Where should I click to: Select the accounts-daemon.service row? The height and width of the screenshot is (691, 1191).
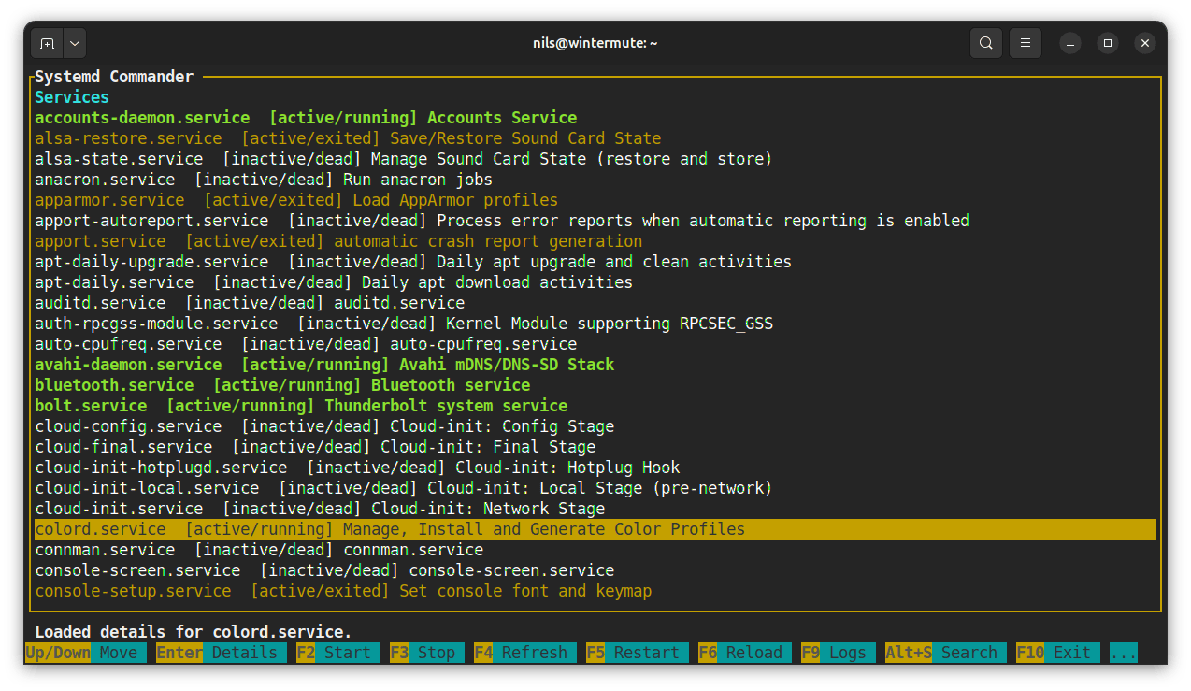click(595, 118)
